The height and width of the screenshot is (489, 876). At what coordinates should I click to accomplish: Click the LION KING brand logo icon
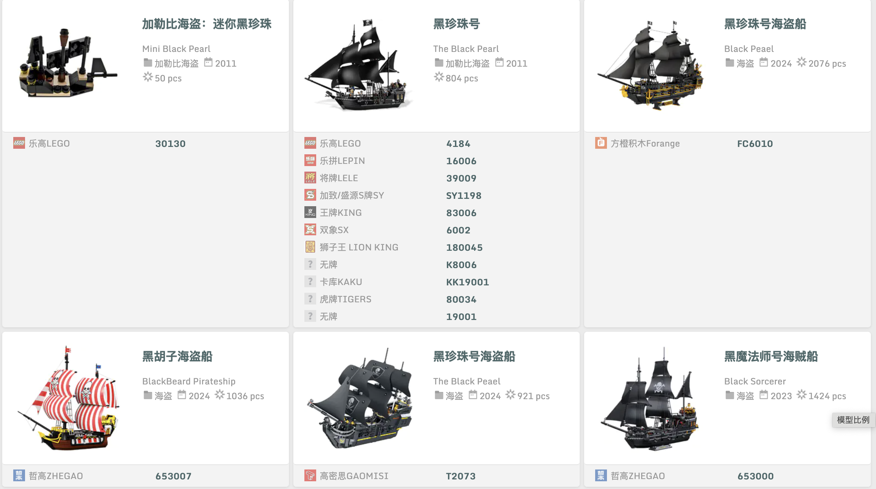pos(310,247)
